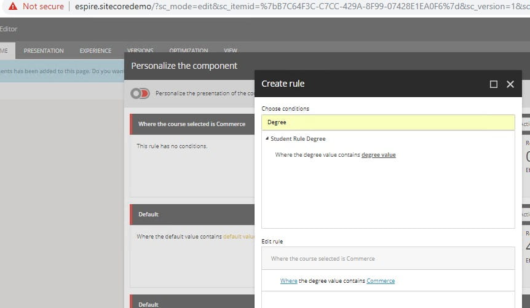The image size is (530, 308).
Task: Collapse the Student Rule Degree group
Action: (x=267, y=138)
